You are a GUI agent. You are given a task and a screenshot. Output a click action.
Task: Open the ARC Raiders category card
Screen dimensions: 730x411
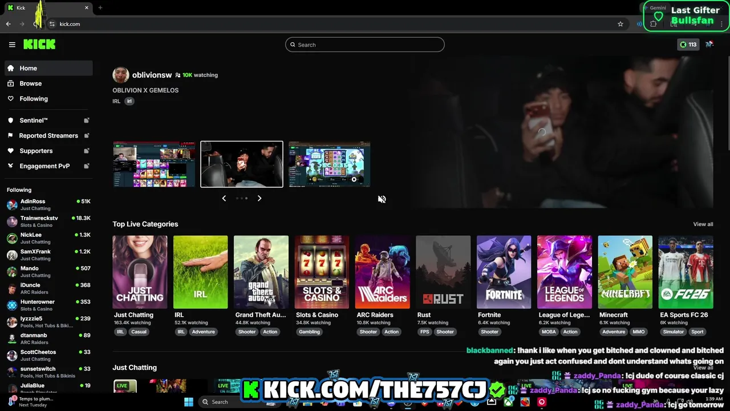(x=382, y=272)
